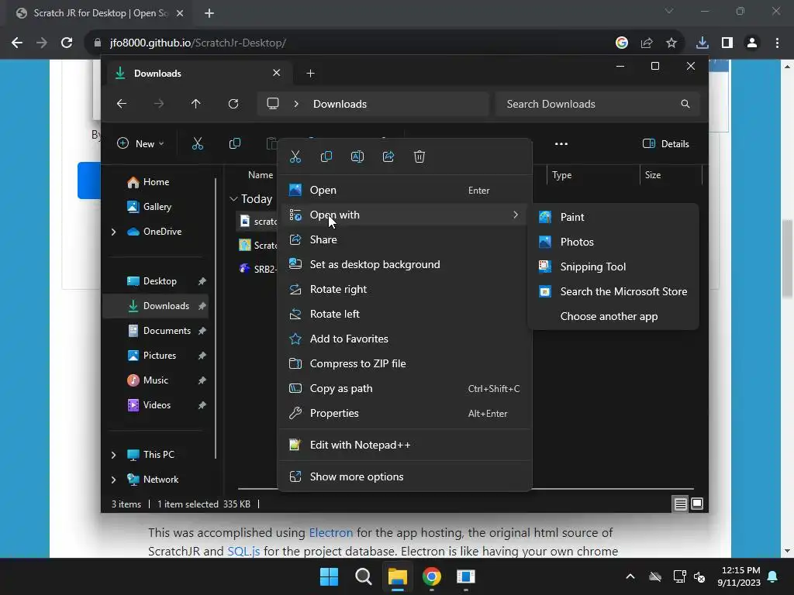Select Add to Favorites

(x=405, y=339)
